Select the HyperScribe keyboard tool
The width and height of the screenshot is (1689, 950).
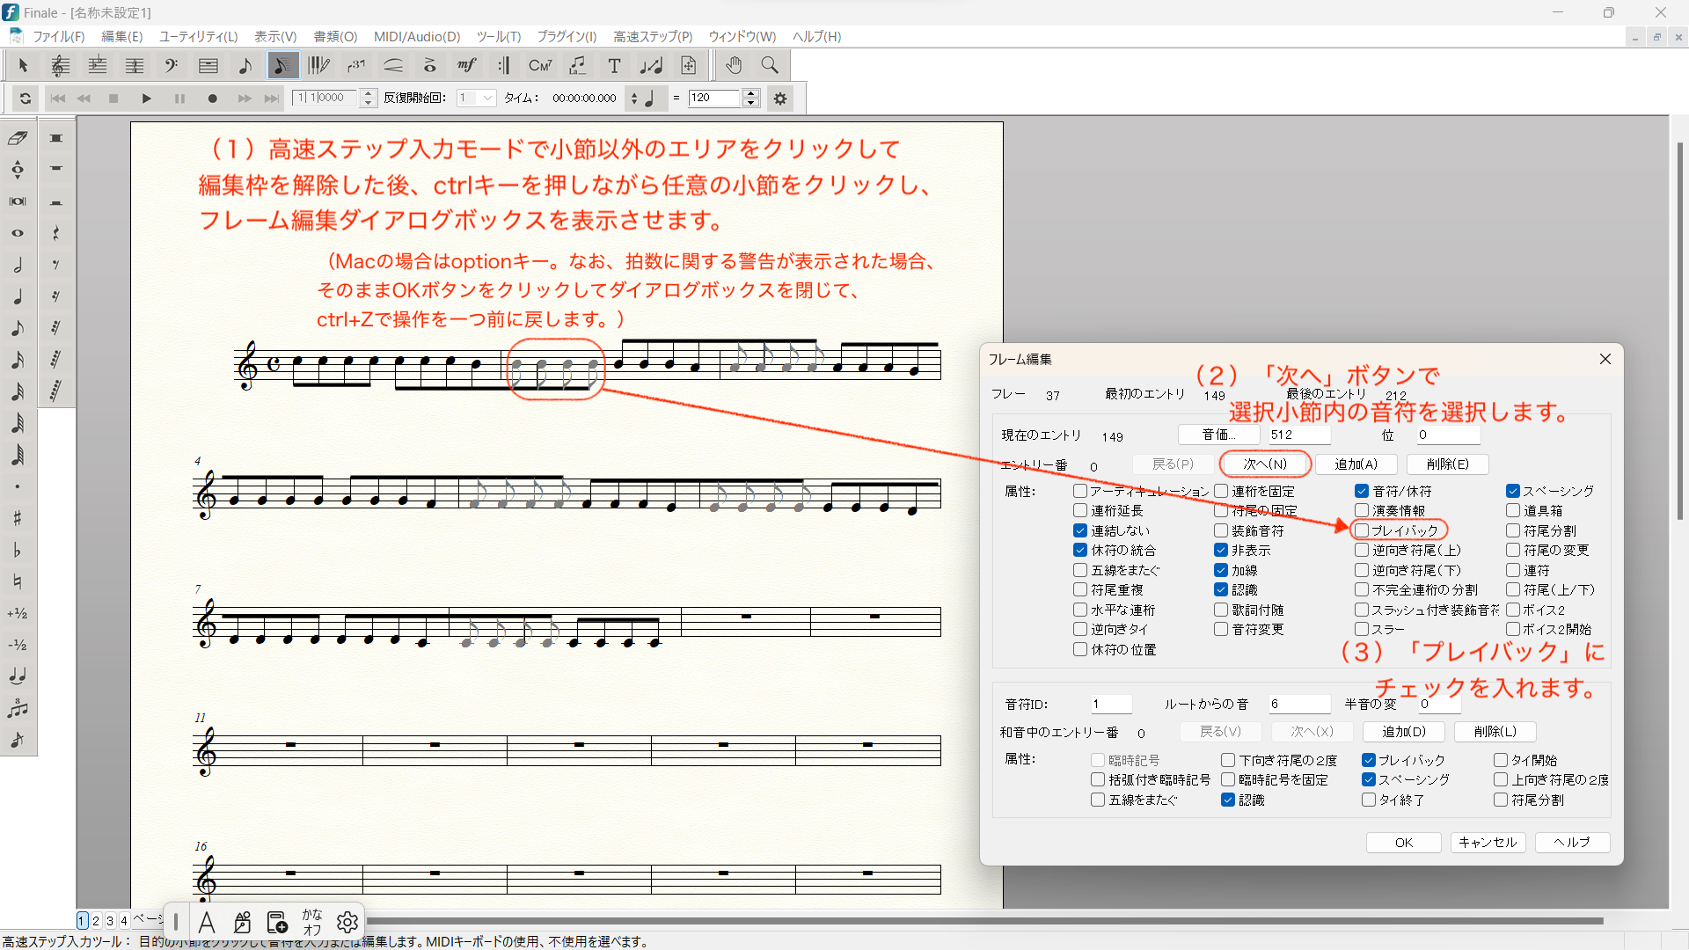pos(319,65)
